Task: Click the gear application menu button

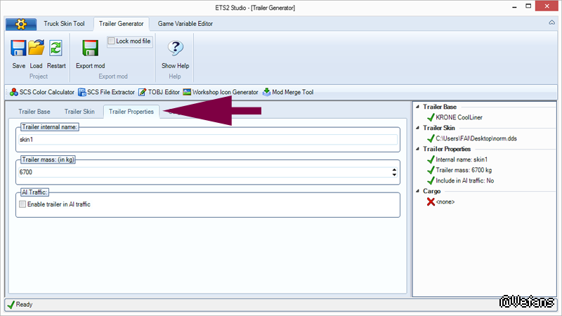Action: pyautogui.click(x=21, y=24)
